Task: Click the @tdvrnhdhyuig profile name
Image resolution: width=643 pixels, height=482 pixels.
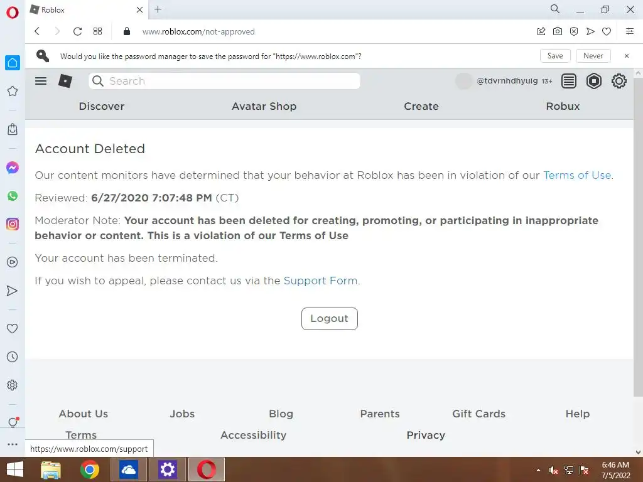Action: [507, 81]
